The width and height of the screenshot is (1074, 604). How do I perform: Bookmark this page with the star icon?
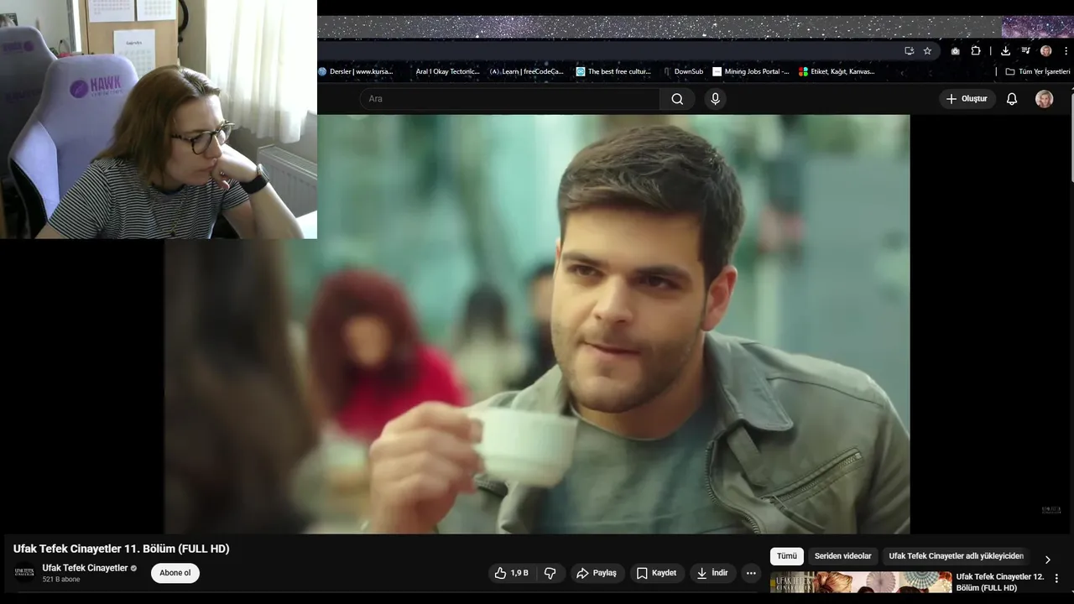[x=927, y=51]
